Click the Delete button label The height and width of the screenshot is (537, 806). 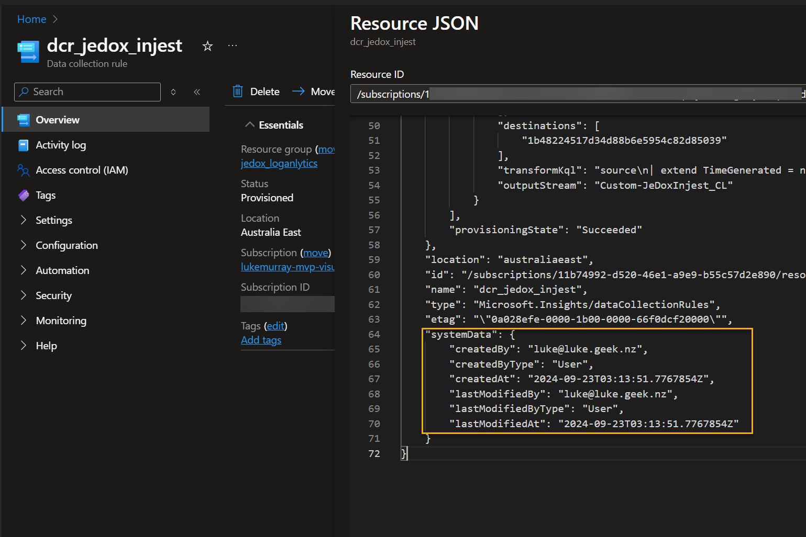[265, 92]
